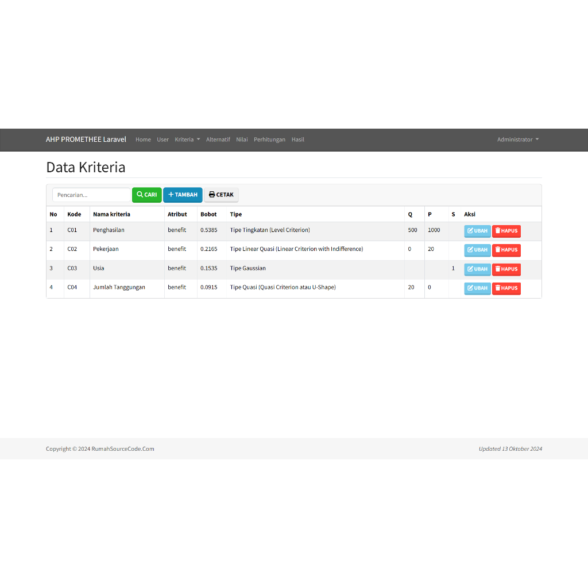This screenshot has width=588, height=588.
Task: Focus the Pencarian search field
Action: click(91, 195)
